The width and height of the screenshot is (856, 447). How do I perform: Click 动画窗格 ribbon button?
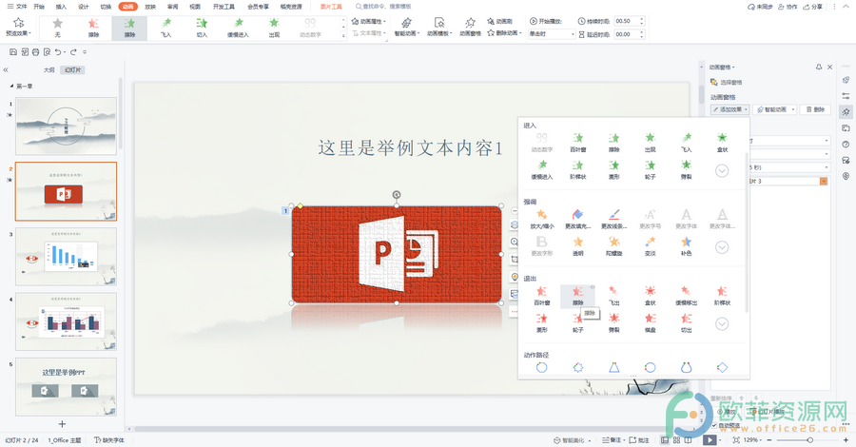[470, 27]
